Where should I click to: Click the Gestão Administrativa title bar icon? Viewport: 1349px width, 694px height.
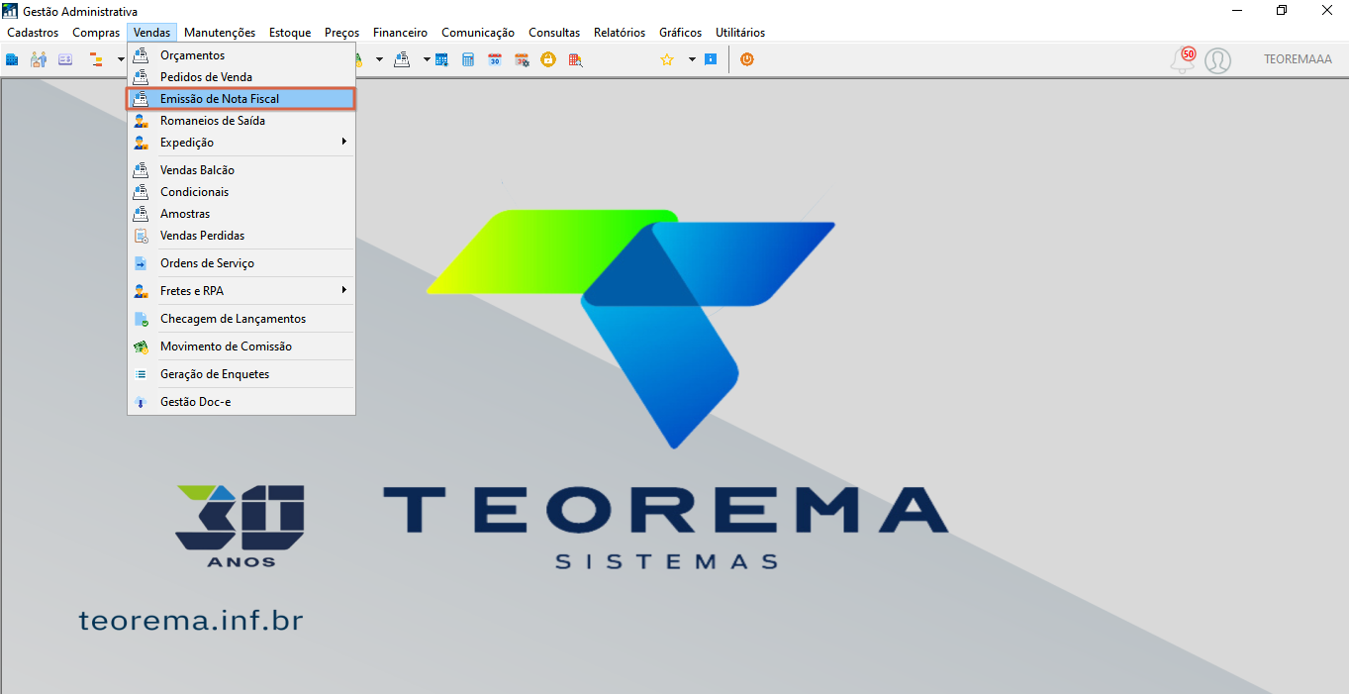11,11
